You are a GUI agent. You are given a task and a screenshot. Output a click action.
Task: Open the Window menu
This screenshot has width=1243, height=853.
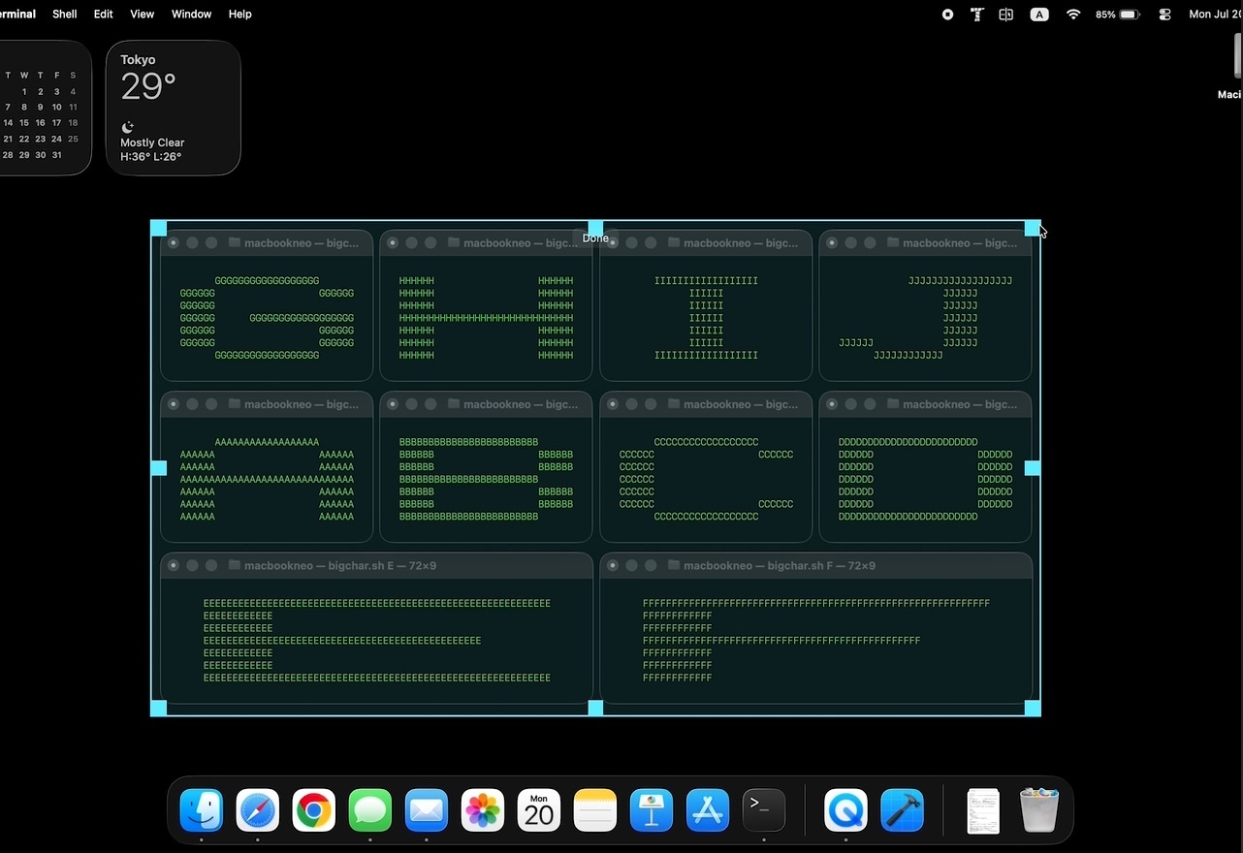(x=191, y=15)
